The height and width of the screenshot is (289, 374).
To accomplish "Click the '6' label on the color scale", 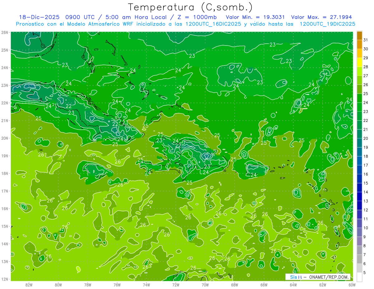I will coord(365,264).
